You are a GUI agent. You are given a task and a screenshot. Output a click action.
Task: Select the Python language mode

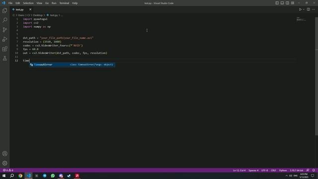point(283,170)
